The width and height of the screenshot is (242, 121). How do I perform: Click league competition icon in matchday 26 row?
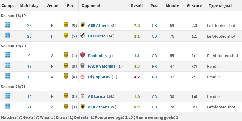pos(8,36)
